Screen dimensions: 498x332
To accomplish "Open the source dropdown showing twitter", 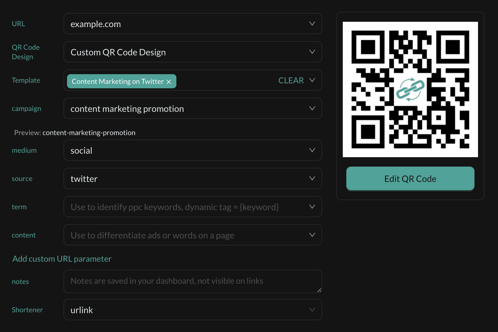I will click(x=312, y=178).
